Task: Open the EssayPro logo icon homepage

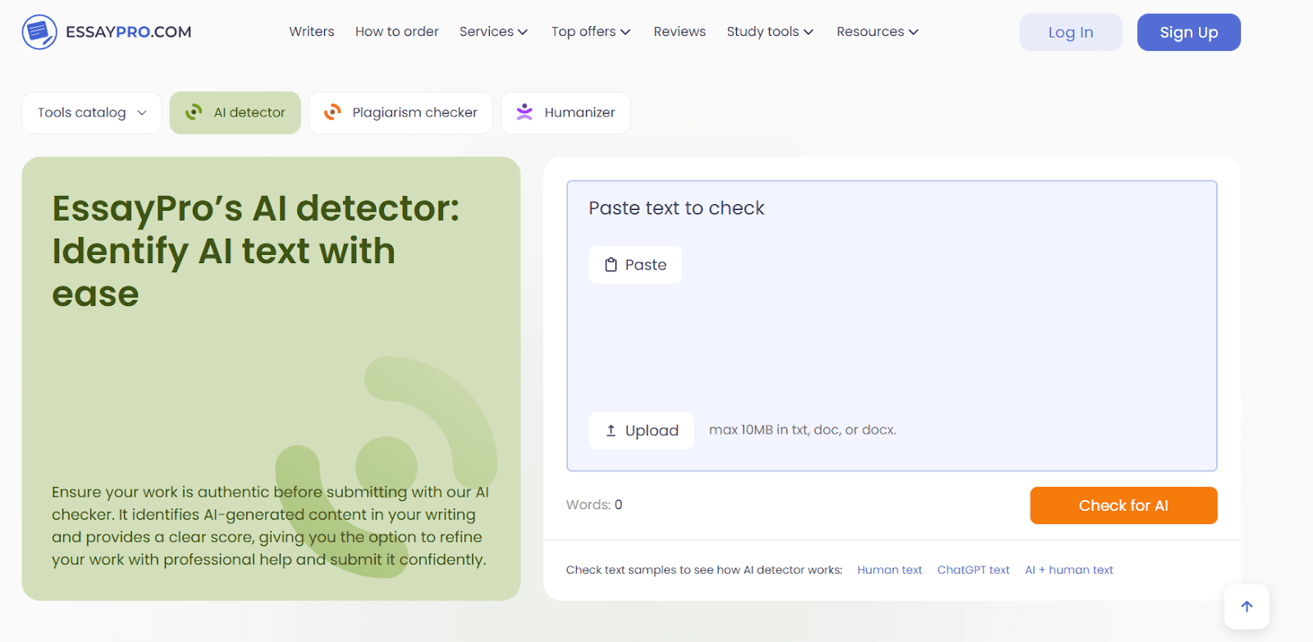Action: [x=39, y=32]
